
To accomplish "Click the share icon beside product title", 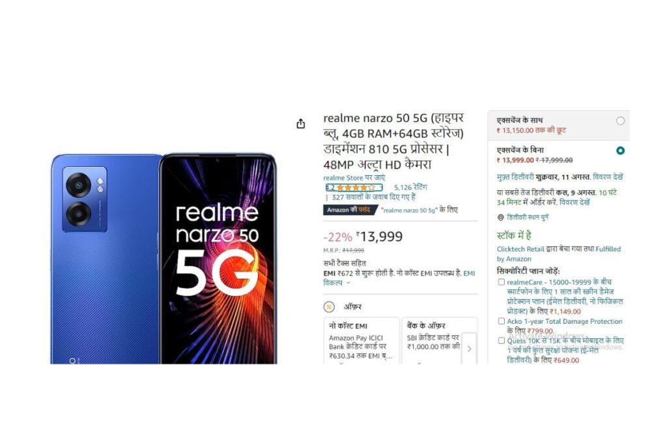I will [x=301, y=123].
